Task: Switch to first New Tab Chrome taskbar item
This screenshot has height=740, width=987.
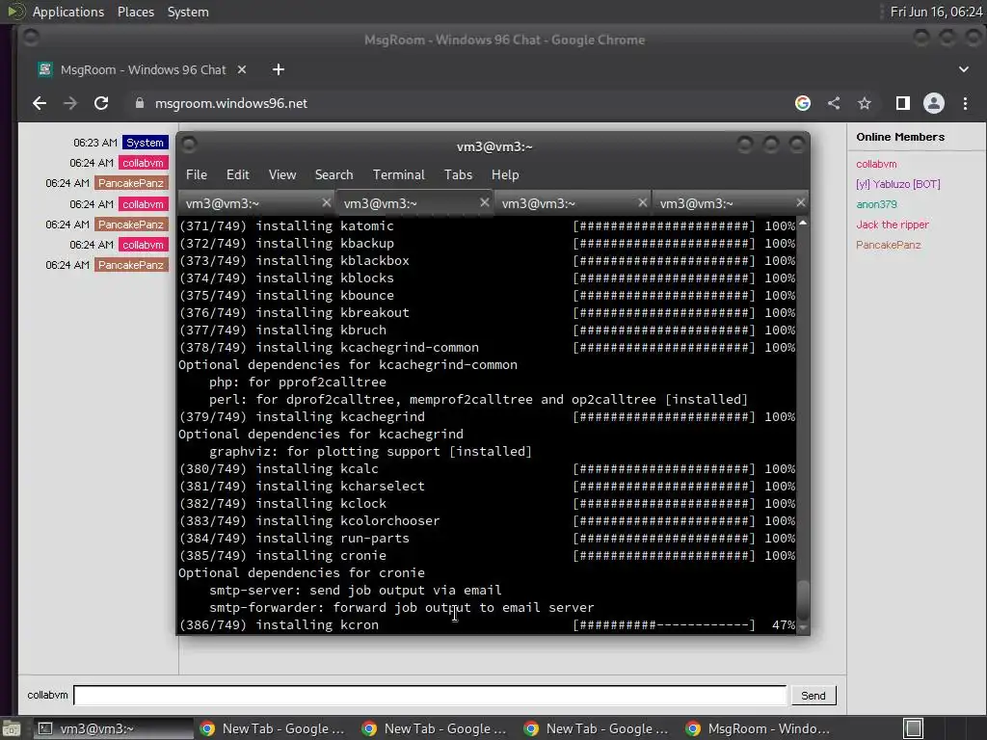Action: pos(273,728)
